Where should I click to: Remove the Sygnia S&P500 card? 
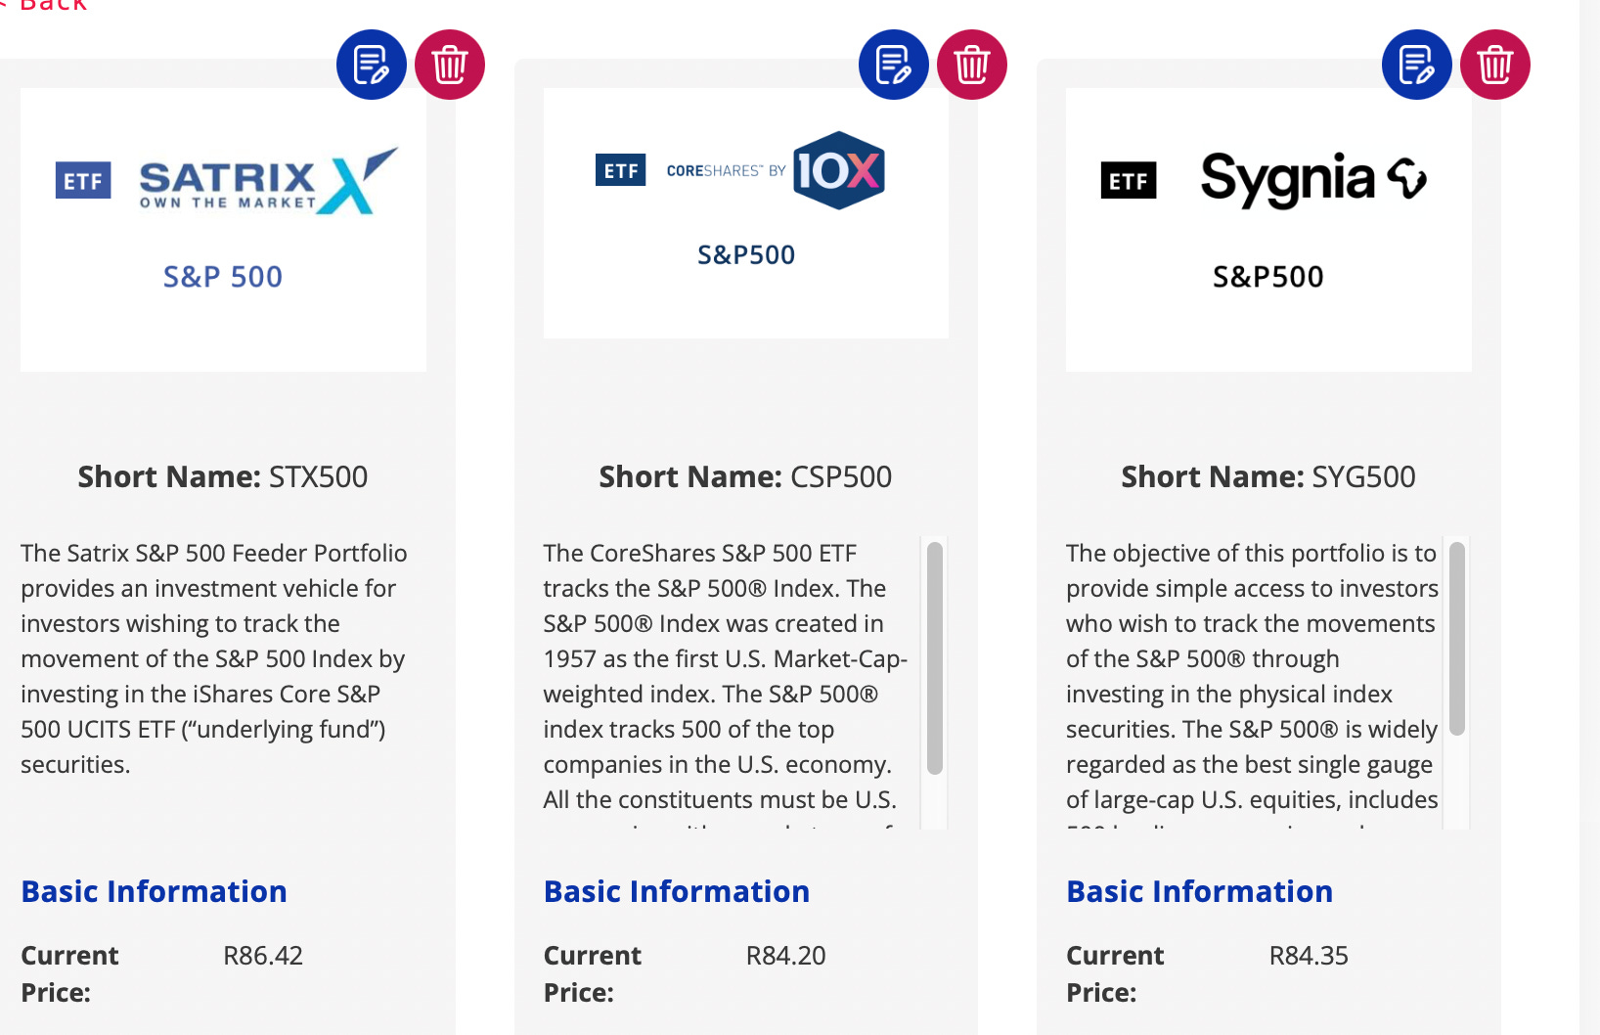pyautogui.click(x=1495, y=65)
